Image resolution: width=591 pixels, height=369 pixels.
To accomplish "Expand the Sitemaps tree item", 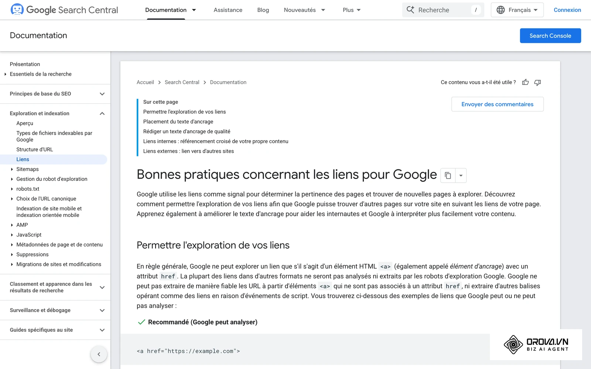I will point(12,169).
